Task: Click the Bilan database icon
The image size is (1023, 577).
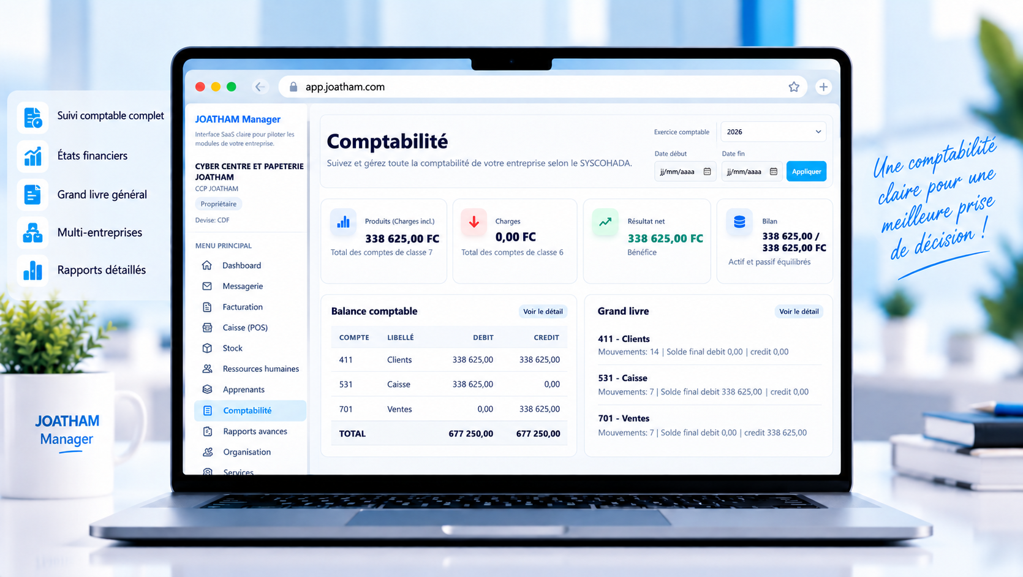Action: pyautogui.click(x=739, y=222)
